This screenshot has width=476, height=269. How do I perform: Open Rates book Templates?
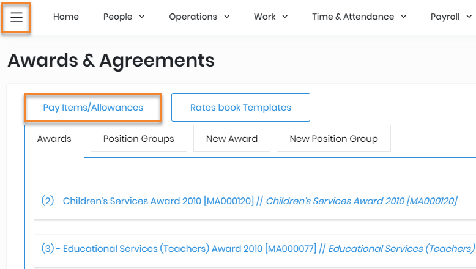pyautogui.click(x=240, y=108)
